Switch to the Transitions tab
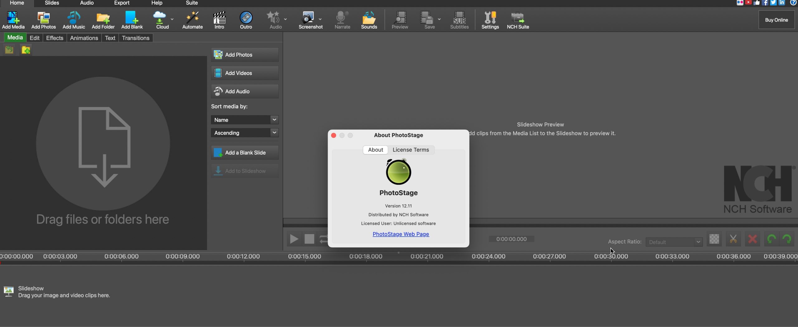798x327 pixels. click(136, 38)
